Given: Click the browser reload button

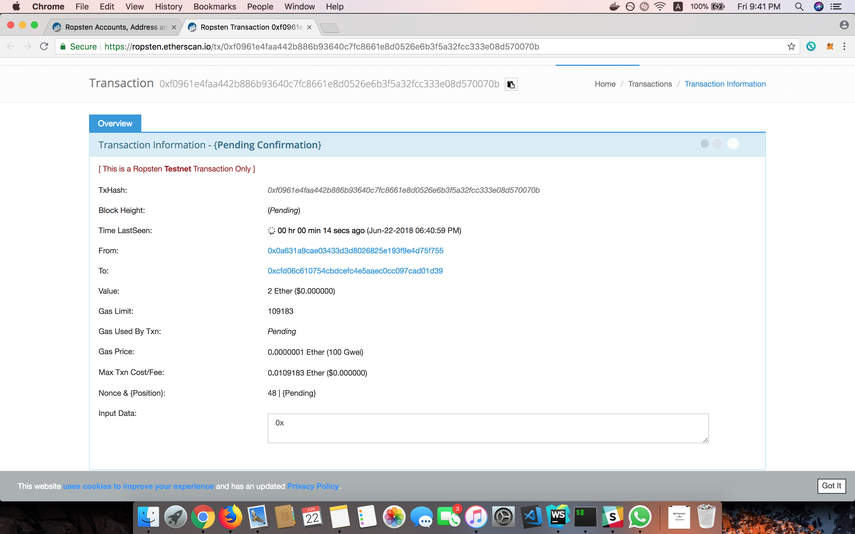Looking at the screenshot, I should 44,47.
